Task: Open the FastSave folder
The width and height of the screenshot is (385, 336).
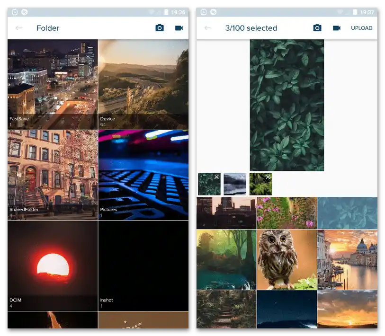Action: (53, 84)
